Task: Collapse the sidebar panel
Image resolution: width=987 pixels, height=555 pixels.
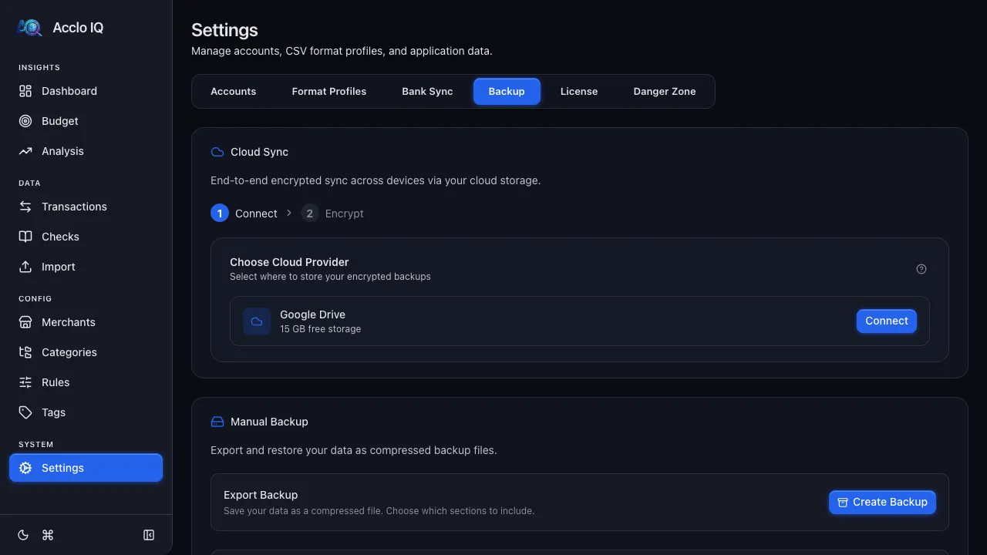Action: pos(149,535)
